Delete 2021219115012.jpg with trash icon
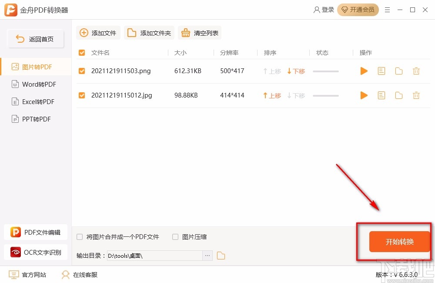Viewport: 435px width, 283px height. point(416,95)
